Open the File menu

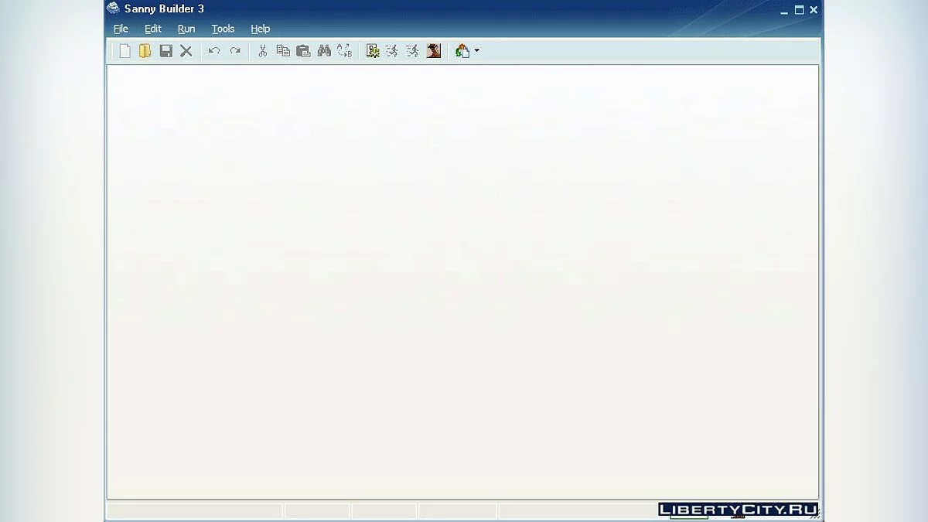tap(121, 29)
